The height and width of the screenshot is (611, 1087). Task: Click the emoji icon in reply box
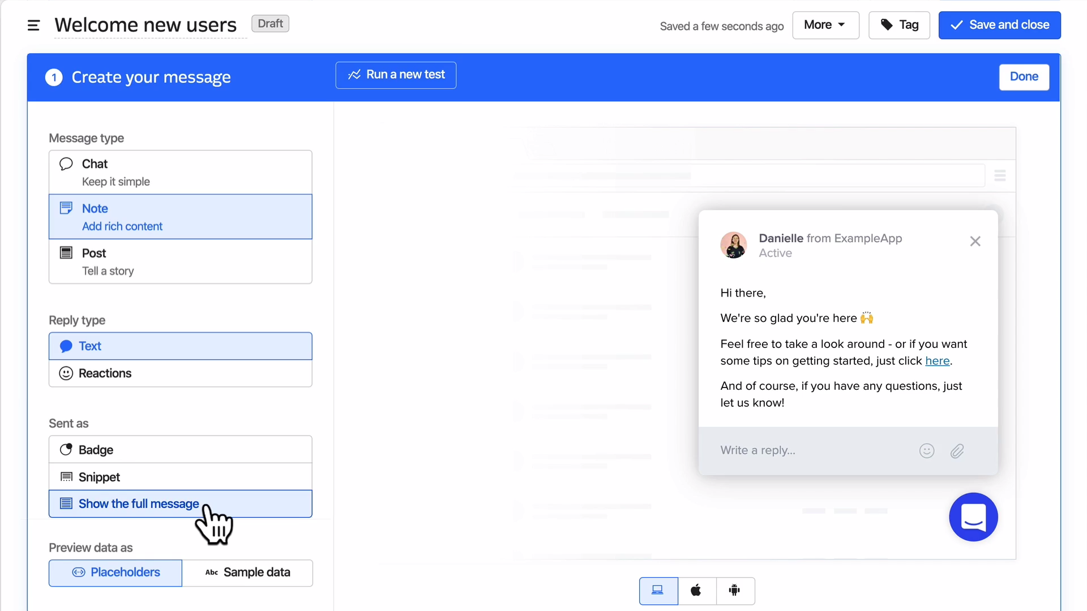926,451
